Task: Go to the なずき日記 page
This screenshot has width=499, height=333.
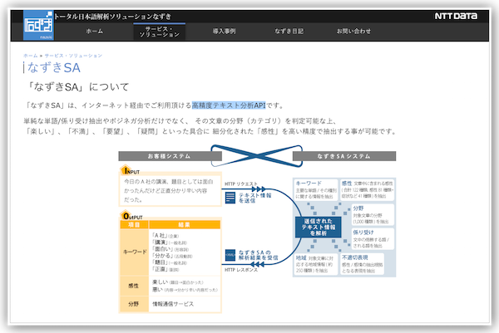Action: point(289,31)
